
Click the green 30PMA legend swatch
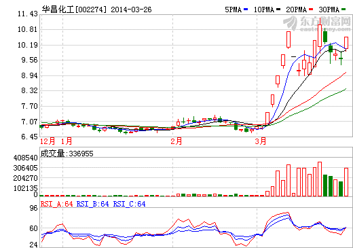point(343,10)
